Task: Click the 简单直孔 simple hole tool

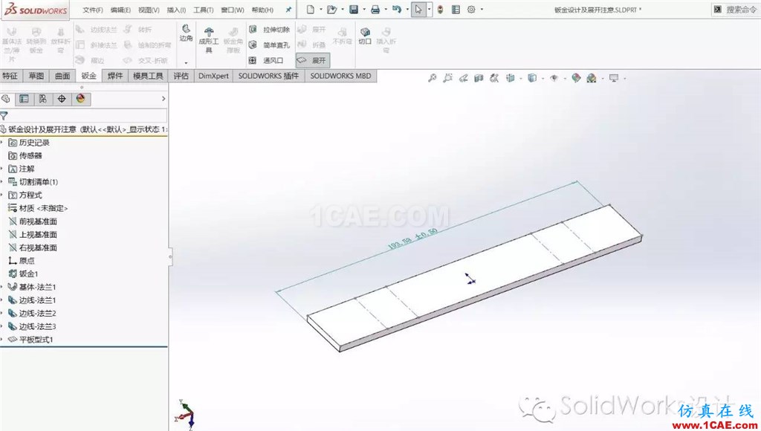Action: tap(269, 45)
